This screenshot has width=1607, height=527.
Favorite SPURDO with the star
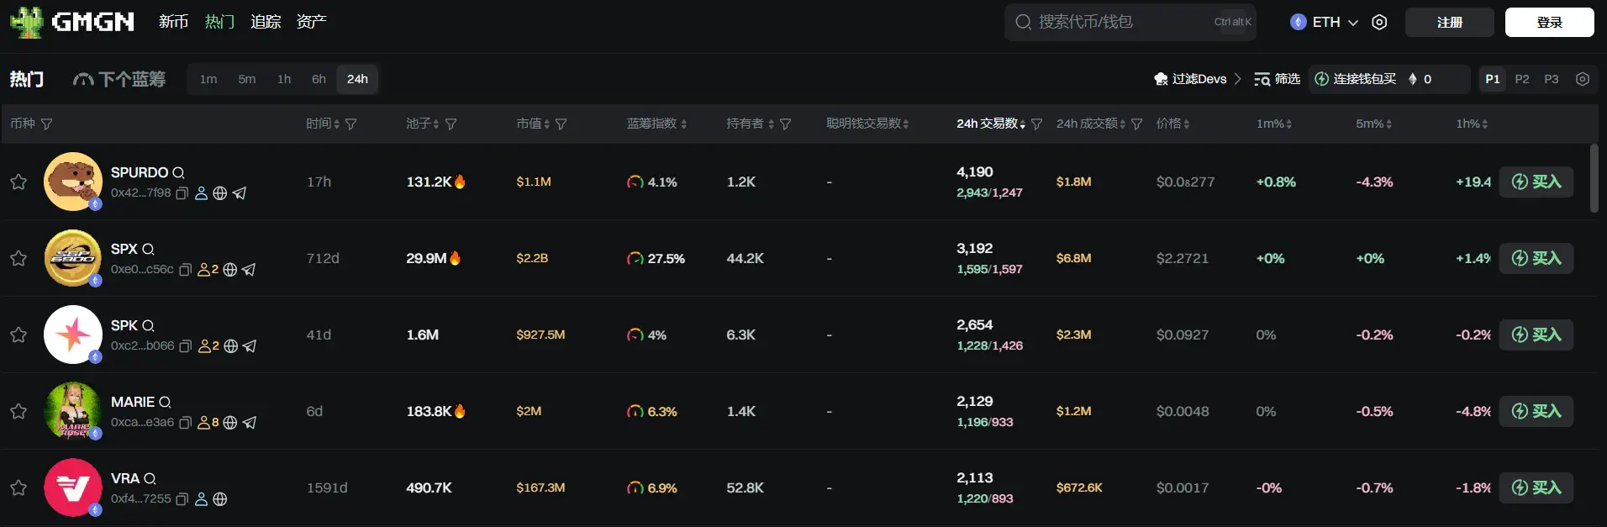point(18,182)
